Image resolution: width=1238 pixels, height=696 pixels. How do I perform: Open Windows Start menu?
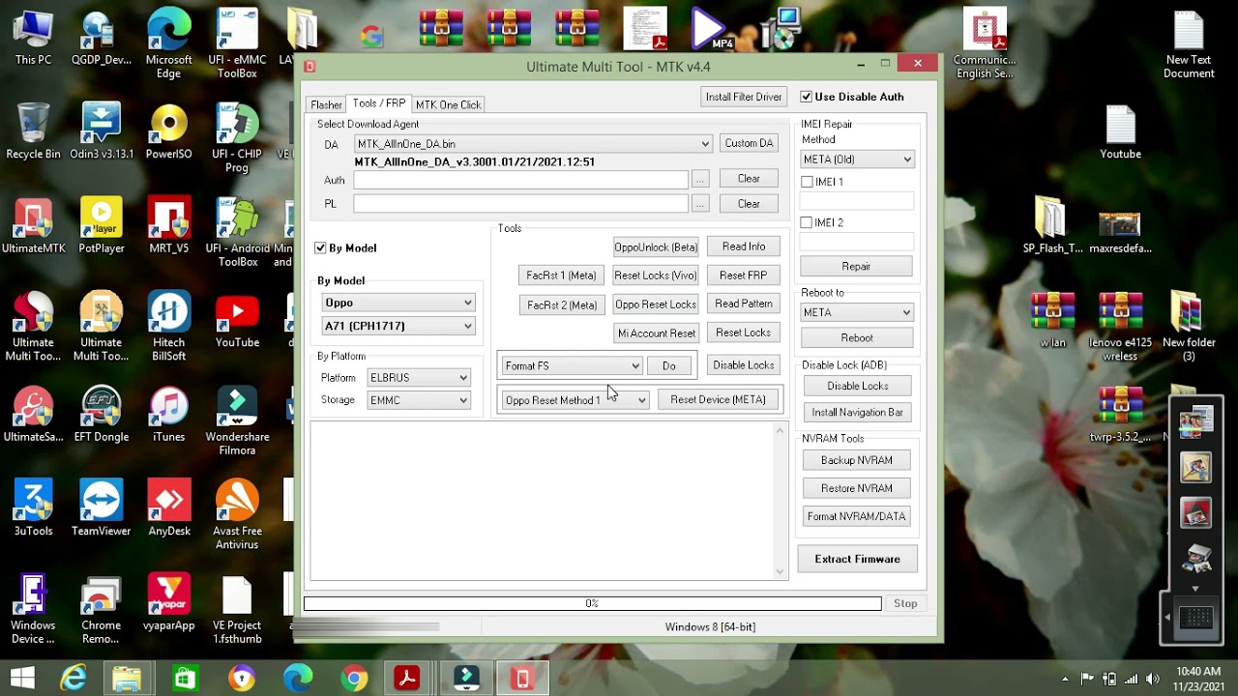point(21,679)
